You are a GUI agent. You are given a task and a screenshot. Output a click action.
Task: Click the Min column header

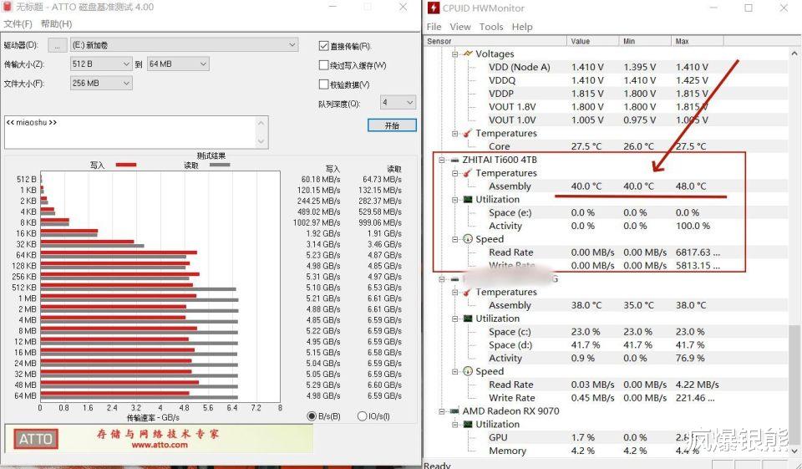[645, 41]
